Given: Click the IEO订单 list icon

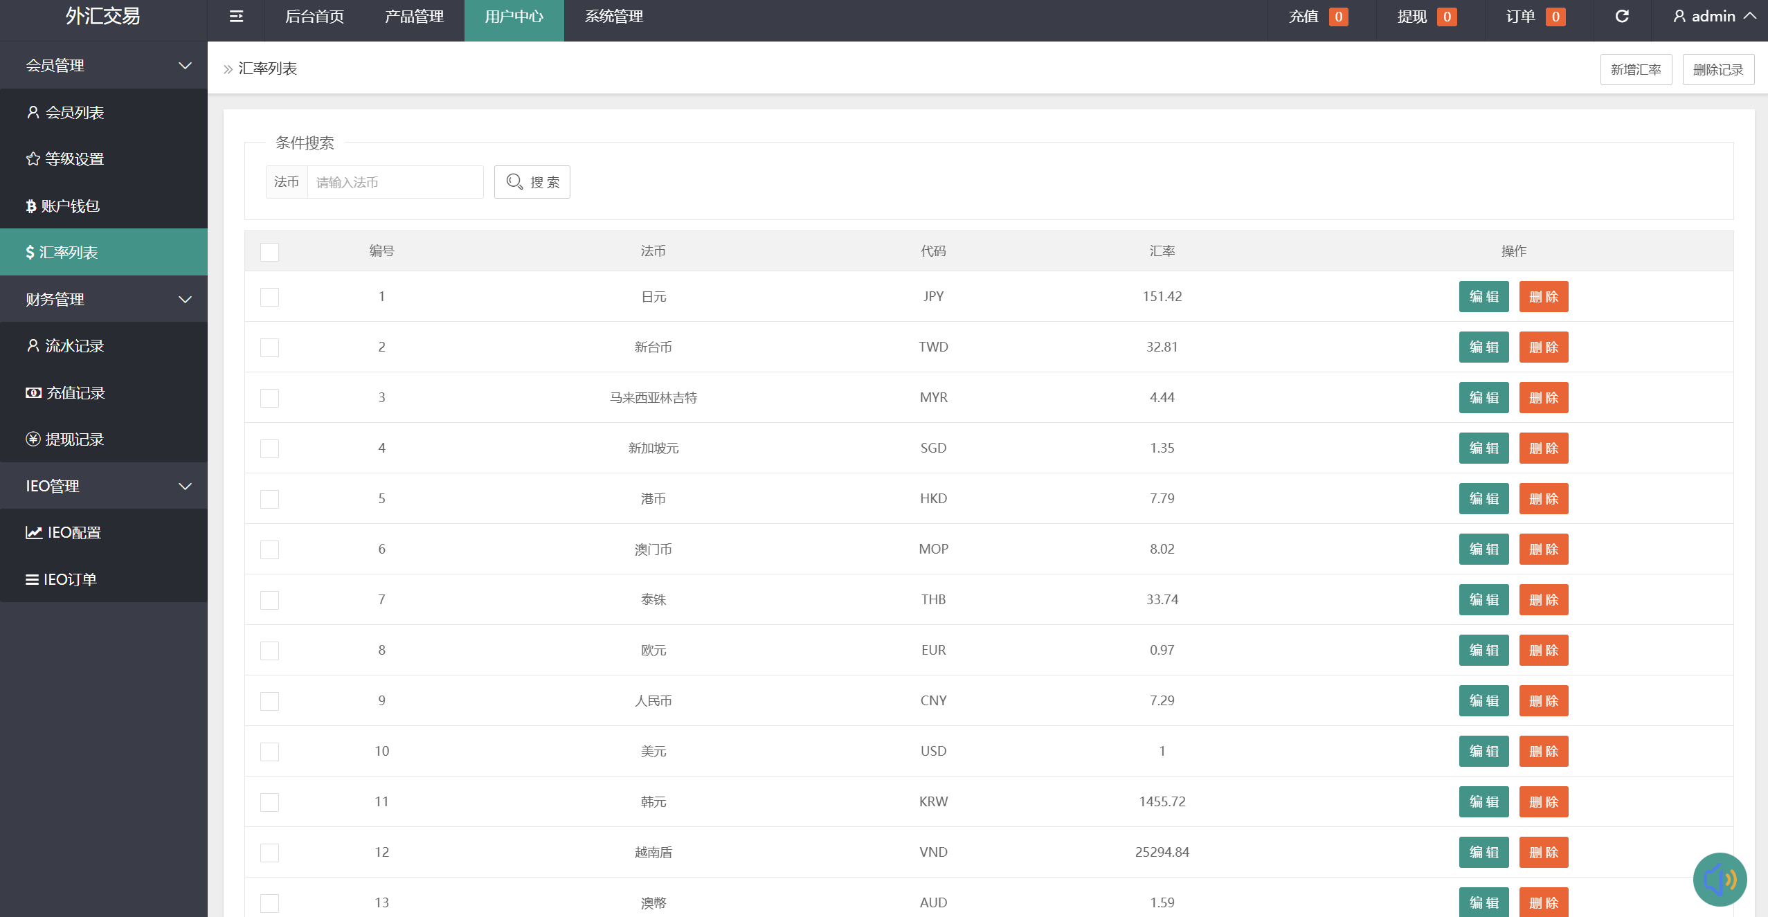Looking at the screenshot, I should tap(32, 580).
